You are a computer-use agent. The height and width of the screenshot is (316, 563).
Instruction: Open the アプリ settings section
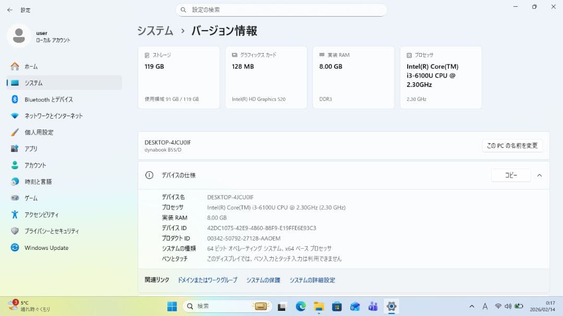[x=31, y=149]
